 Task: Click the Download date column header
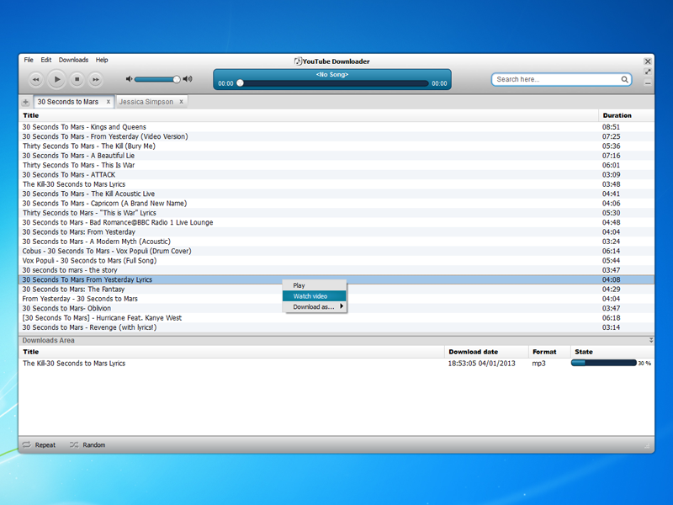click(x=486, y=352)
